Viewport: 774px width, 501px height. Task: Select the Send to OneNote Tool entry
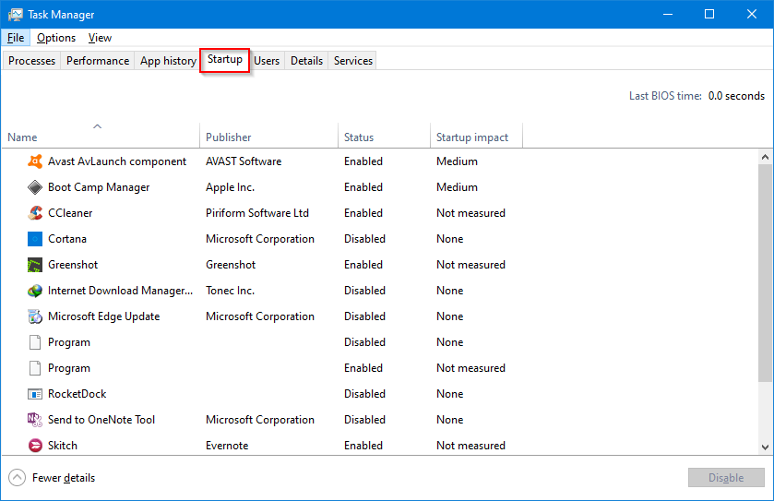[101, 420]
